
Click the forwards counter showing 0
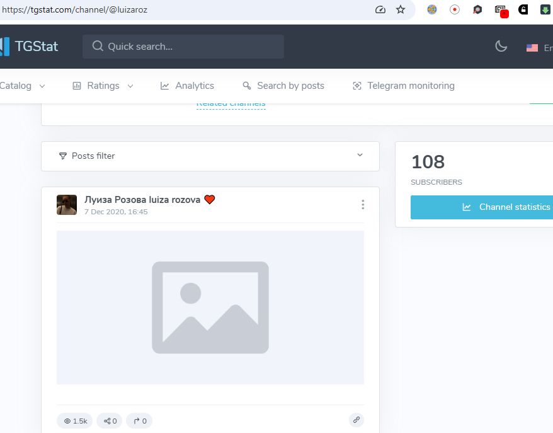click(139, 420)
